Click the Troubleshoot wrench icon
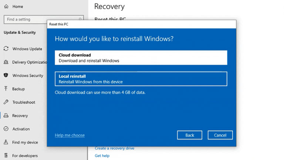The height and width of the screenshot is (160, 284). (6, 102)
